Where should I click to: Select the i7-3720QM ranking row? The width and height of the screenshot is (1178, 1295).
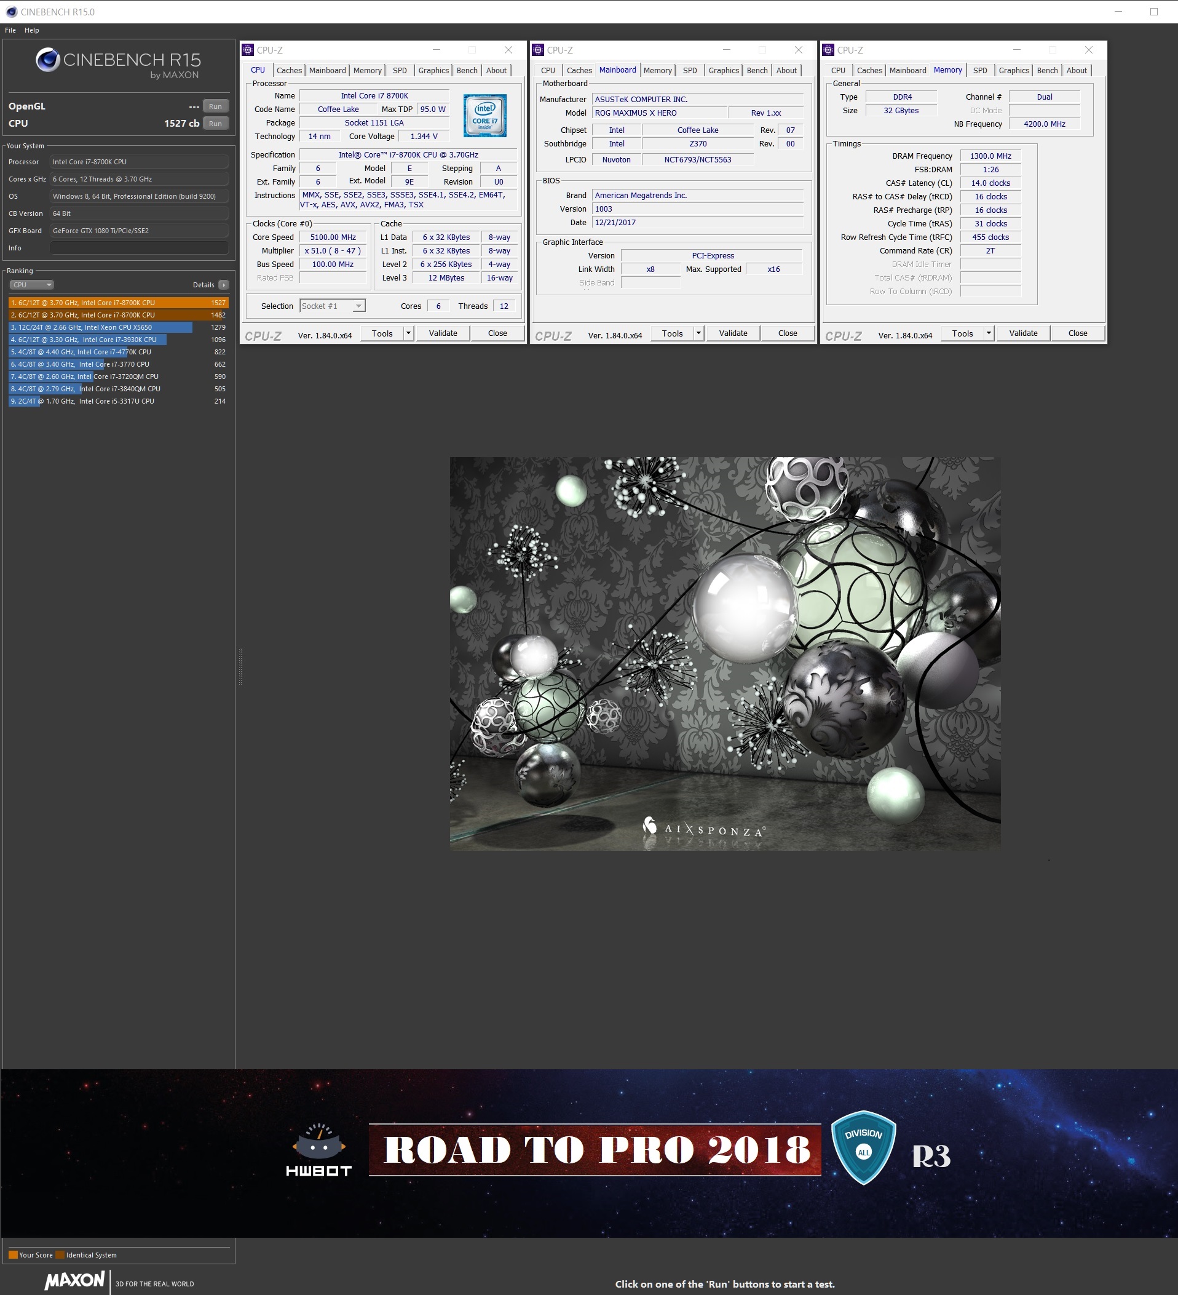[119, 377]
